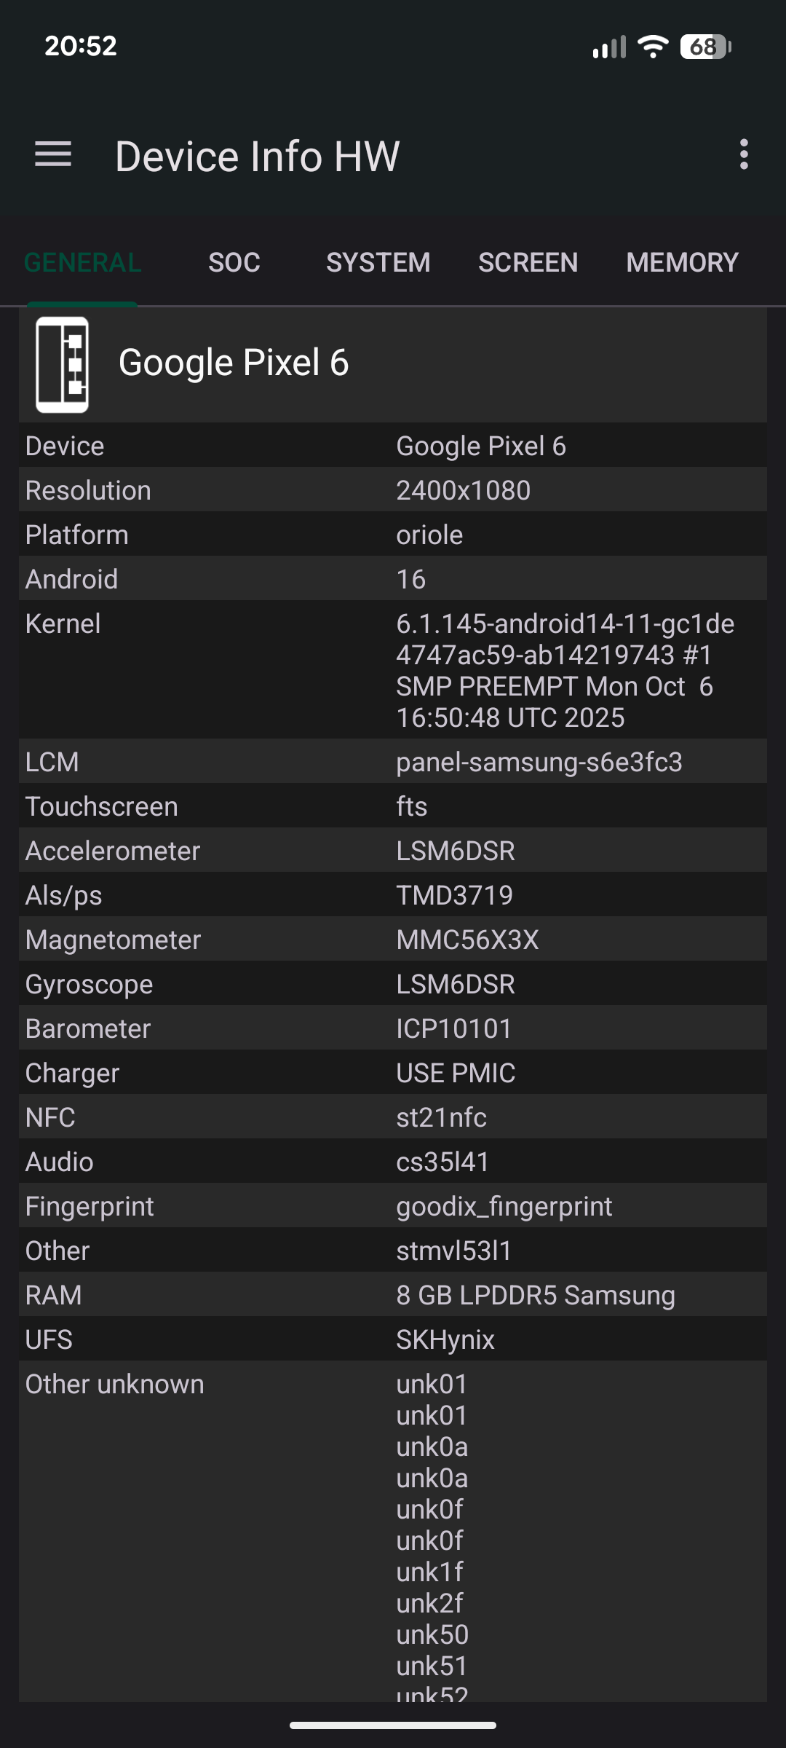Tap the Resolution 2400x1080 row

[x=393, y=490]
